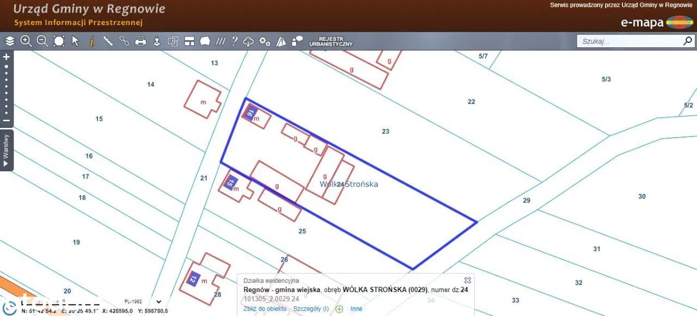
Task: Click the plus at zoom slider top
Action: pyautogui.click(x=7, y=57)
